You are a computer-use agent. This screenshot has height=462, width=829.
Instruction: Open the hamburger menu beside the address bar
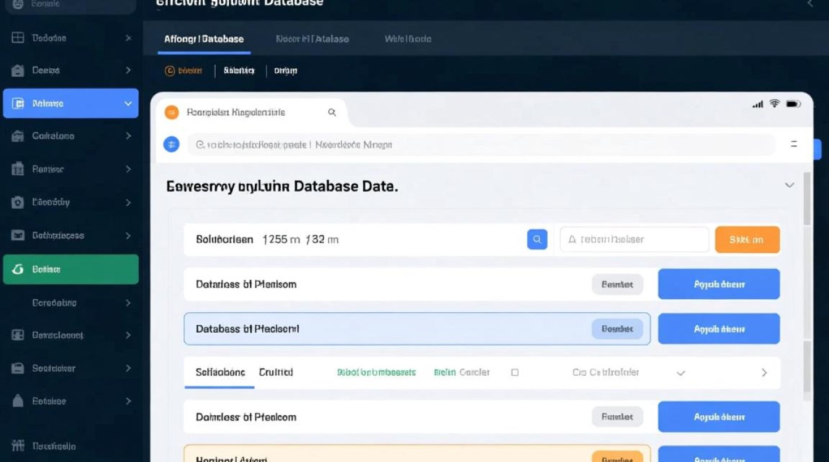[x=794, y=144]
